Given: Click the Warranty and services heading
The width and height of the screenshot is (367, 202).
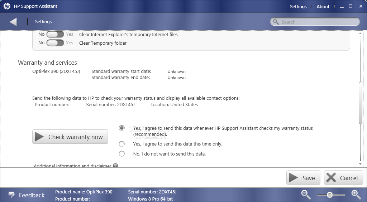Looking at the screenshot, I should pyautogui.click(x=48, y=63).
